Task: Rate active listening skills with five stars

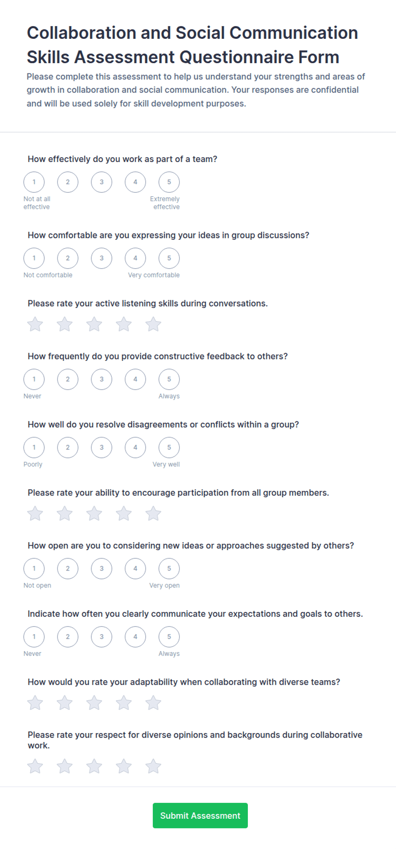Action: tap(153, 324)
